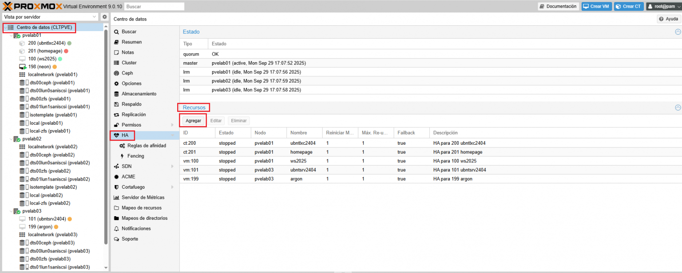This screenshot has width=682, height=273.
Task: Select local-zfs (pvelab02) storage
Action: (x=50, y=203)
